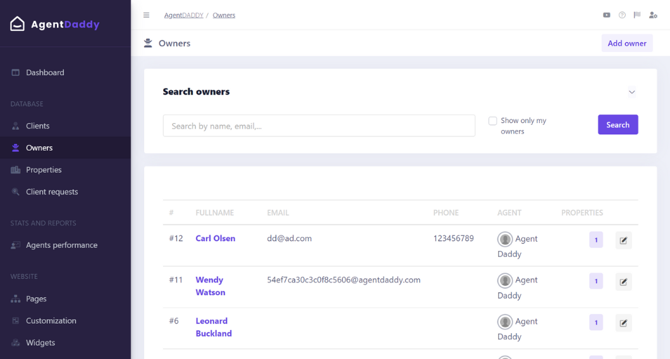Enable Show only my owners checkbox

click(492, 121)
